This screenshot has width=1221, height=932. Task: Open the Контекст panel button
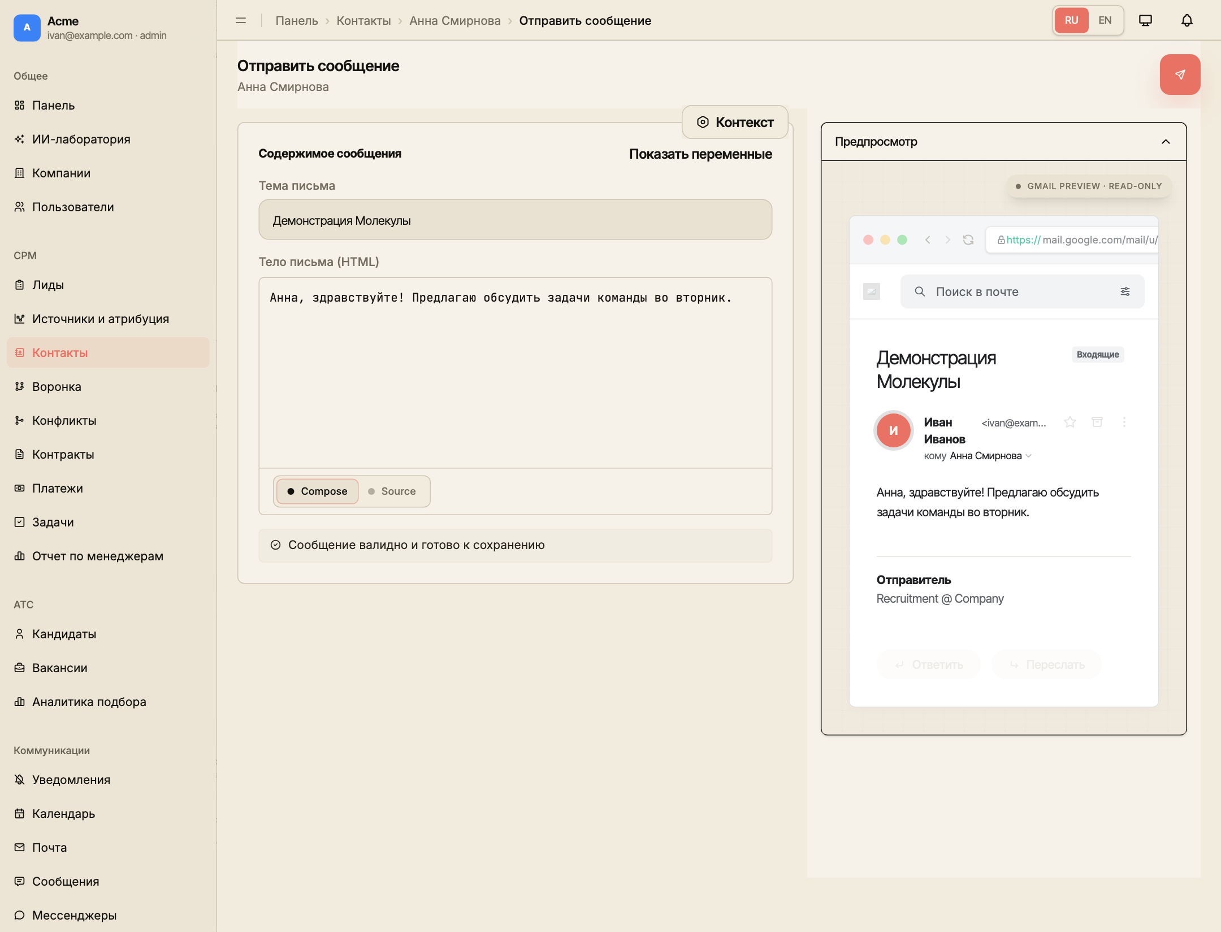tap(735, 122)
